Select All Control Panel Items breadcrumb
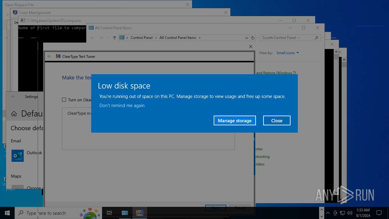 (178, 38)
